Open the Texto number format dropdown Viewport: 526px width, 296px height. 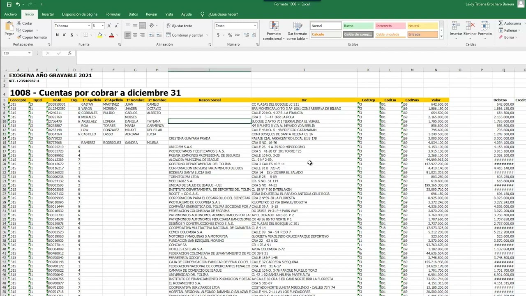[254, 25]
